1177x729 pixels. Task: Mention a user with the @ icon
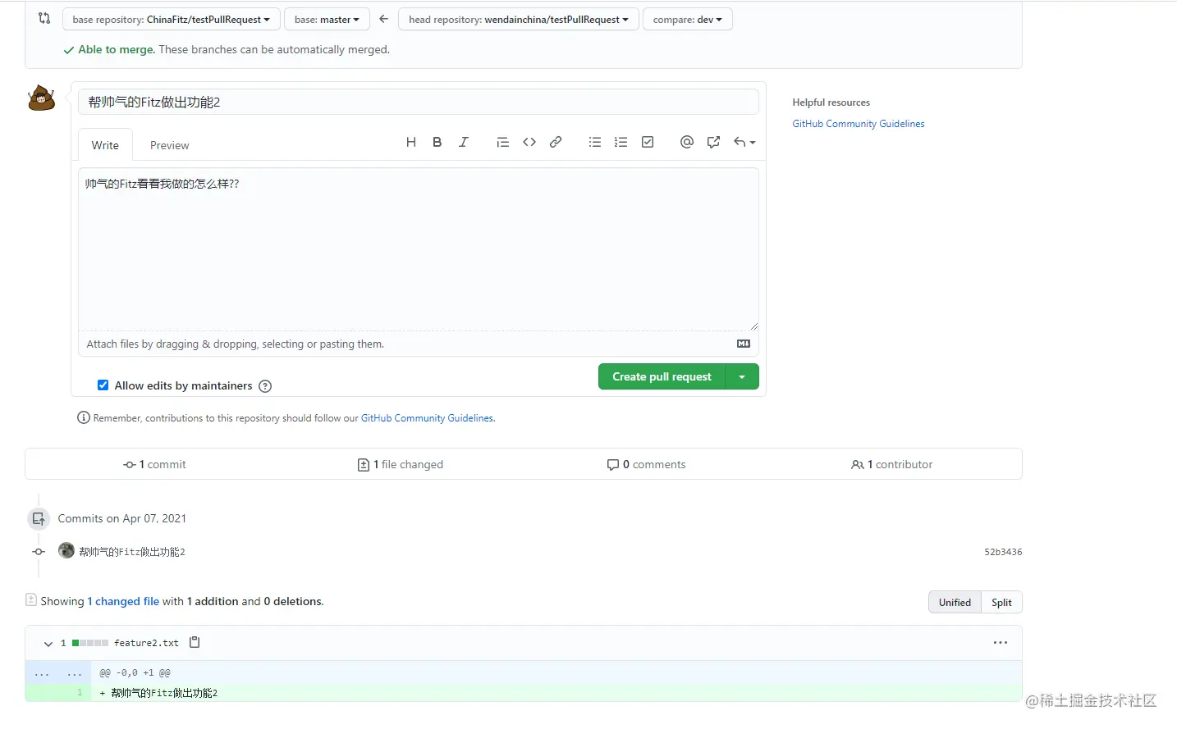(x=687, y=142)
